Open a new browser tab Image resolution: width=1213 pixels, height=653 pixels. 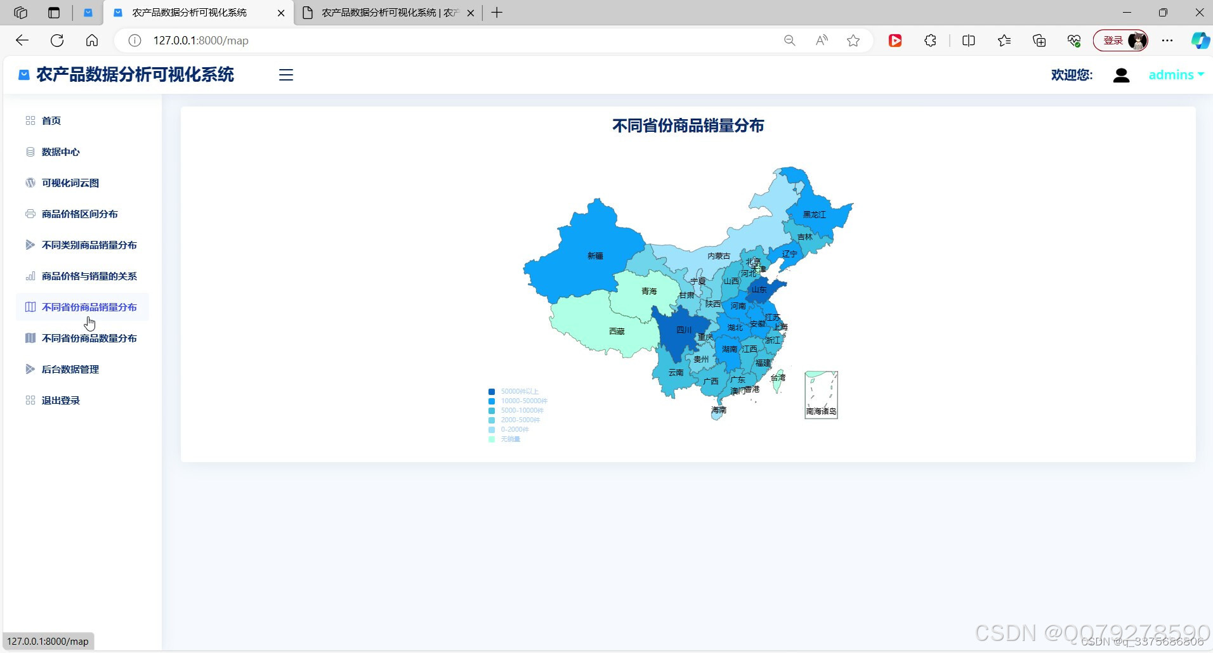point(497,13)
